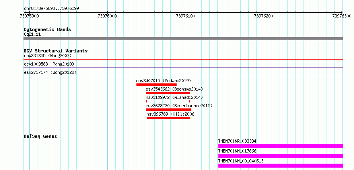Select the red bar under nsv3407015
Viewport: 354px width, 170px height.
click(x=156, y=85)
